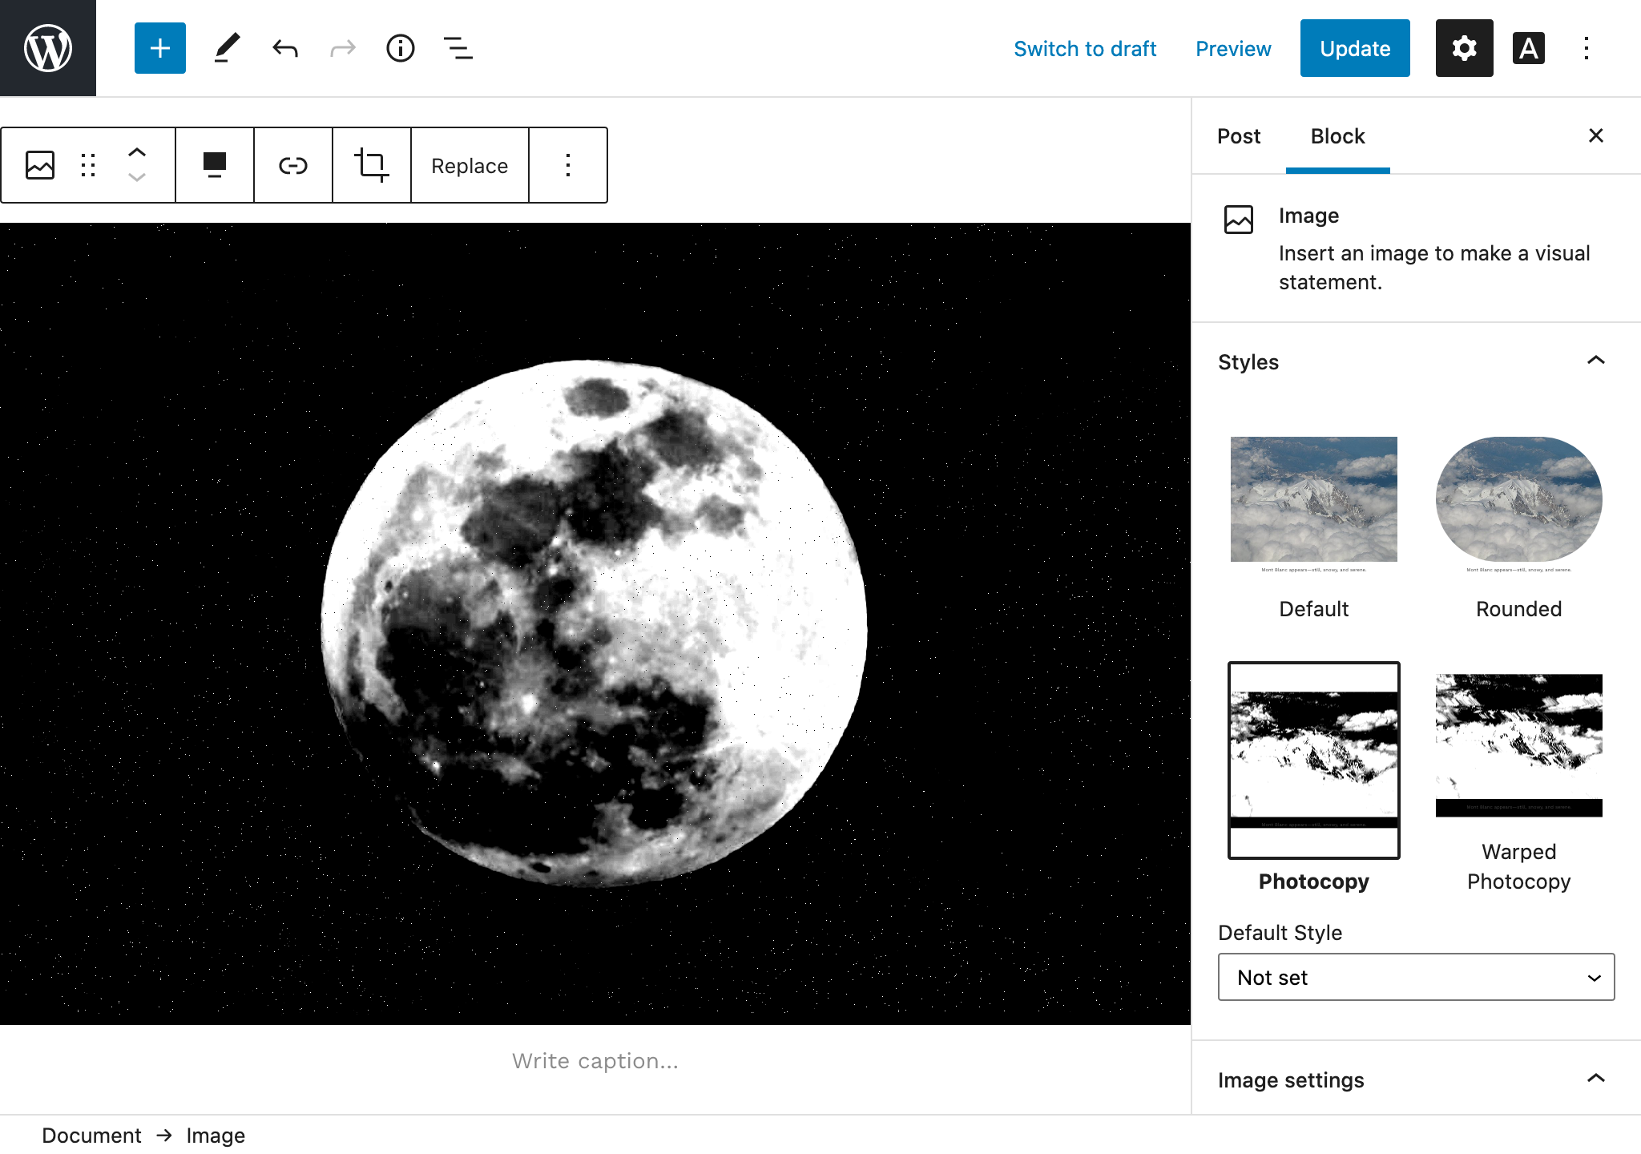
Task: Select the Tools pencil icon
Action: (x=227, y=48)
